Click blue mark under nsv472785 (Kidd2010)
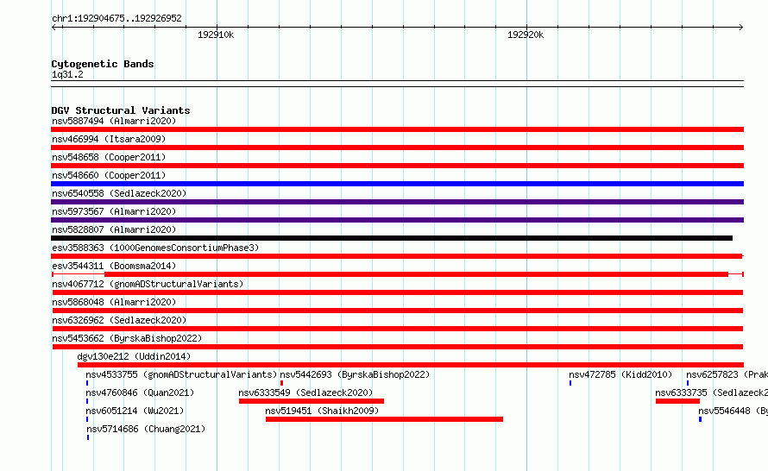Image resolution: width=768 pixels, height=471 pixels. point(570,383)
